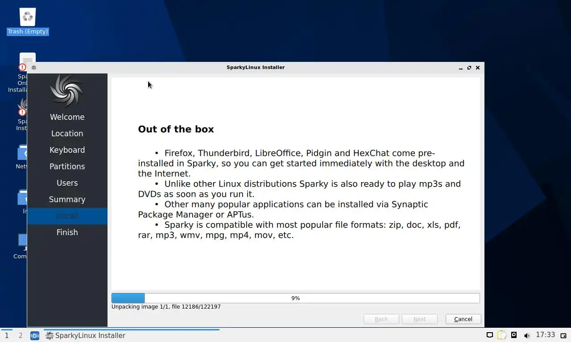Click the 17:33 clock in the taskbar
This screenshot has width=571, height=342.
tap(545, 335)
